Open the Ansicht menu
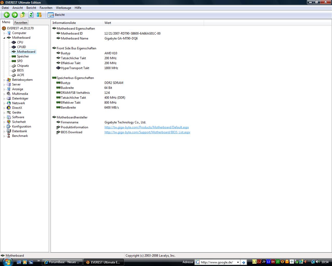The image size is (332, 266). pos(18,8)
